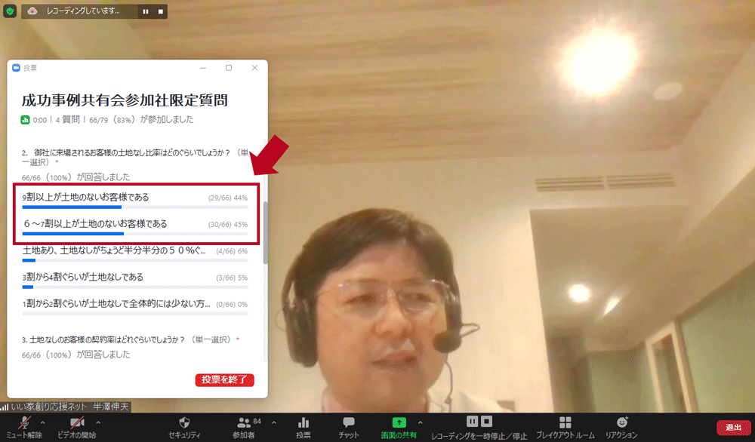Pause recording from the top recording bar

point(146,11)
